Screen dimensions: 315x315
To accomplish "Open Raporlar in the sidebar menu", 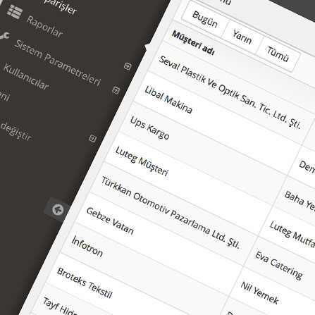I will (x=44, y=26).
